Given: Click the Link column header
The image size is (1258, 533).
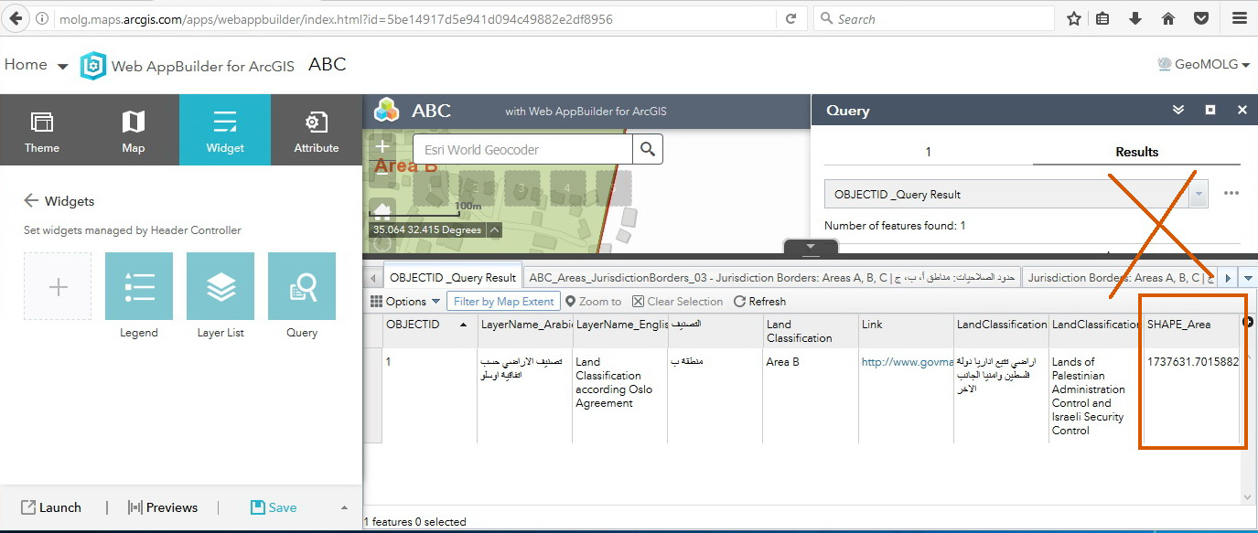Looking at the screenshot, I should pos(905,330).
